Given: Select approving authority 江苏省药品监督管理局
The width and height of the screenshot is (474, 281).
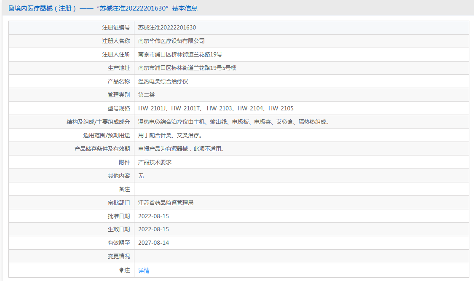Looking at the screenshot, I should click(166, 203).
